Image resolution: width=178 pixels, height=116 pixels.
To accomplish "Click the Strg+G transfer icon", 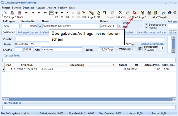I will (142, 13).
